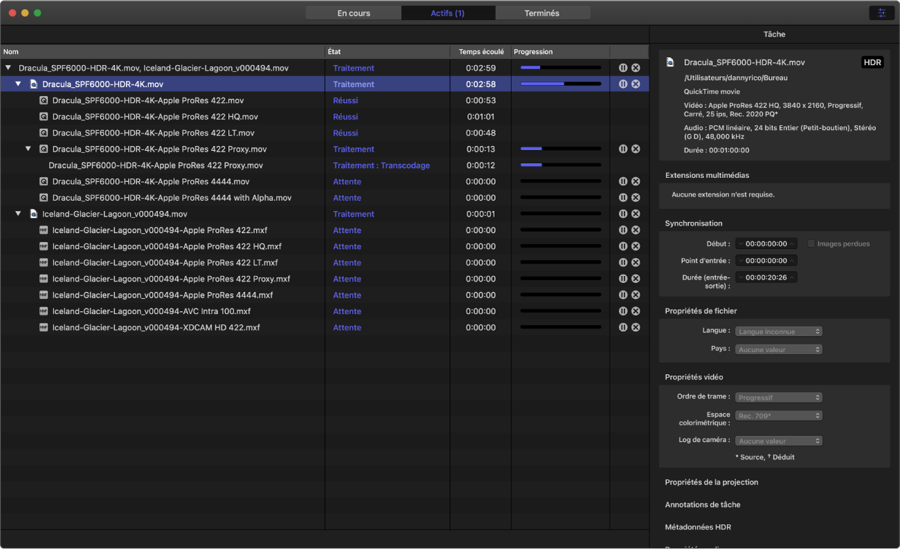This screenshot has width=900, height=550.
Task: Open the Espace colorimétrique dropdown
Action: [x=778, y=416]
